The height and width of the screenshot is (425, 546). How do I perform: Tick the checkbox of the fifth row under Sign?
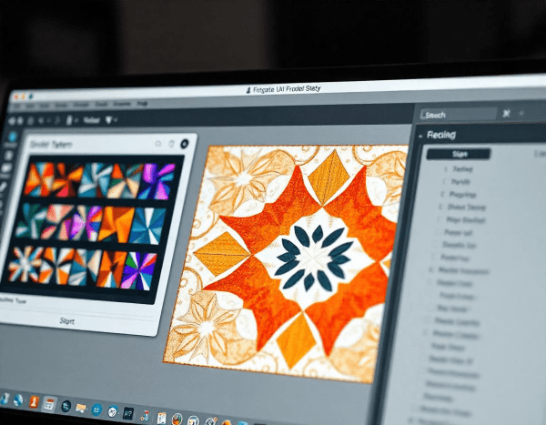click(x=439, y=219)
